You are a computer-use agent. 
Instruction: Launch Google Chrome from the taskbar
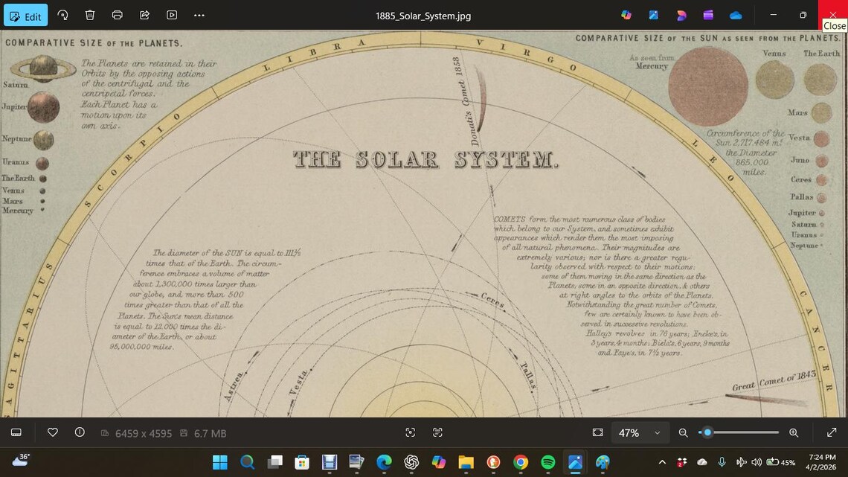pyautogui.click(x=520, y=462)
